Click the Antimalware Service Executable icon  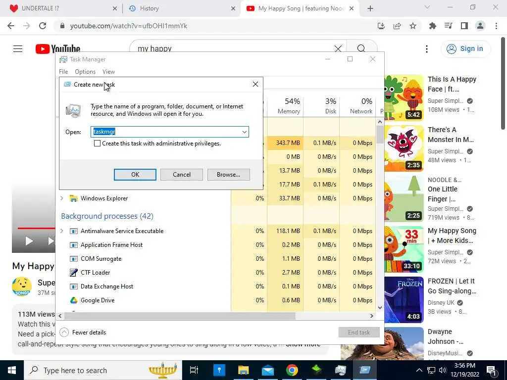point(74,231)
